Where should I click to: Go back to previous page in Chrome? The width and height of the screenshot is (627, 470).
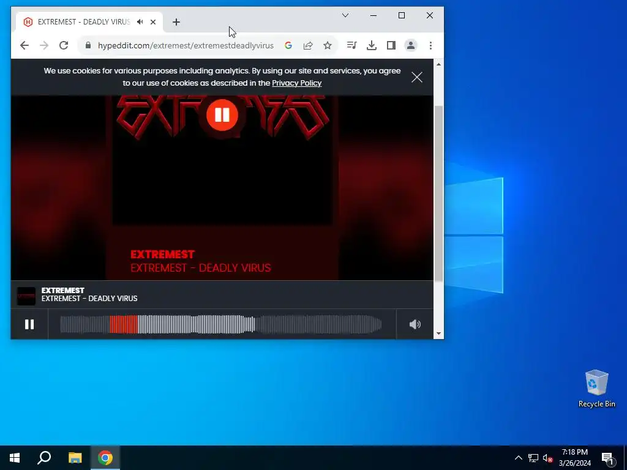click(24, 45)
